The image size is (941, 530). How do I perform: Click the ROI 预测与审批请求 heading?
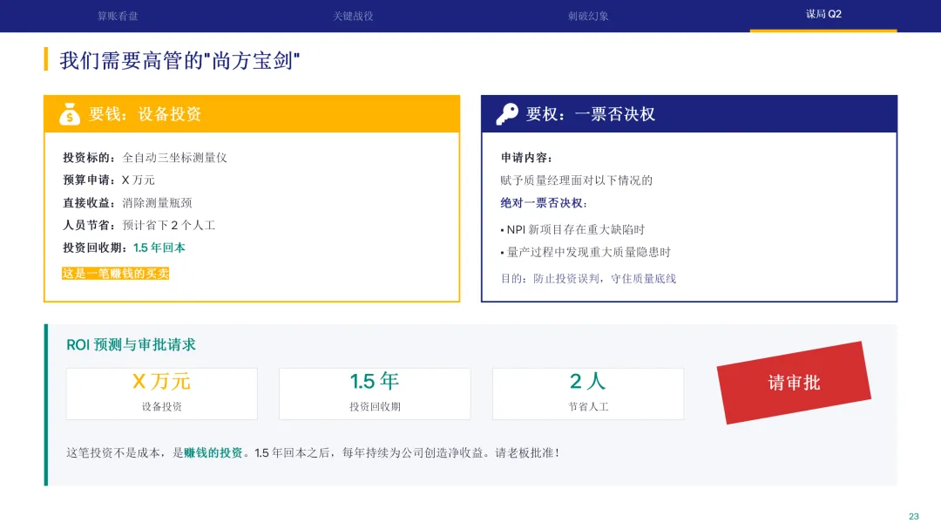click(131, 345)
